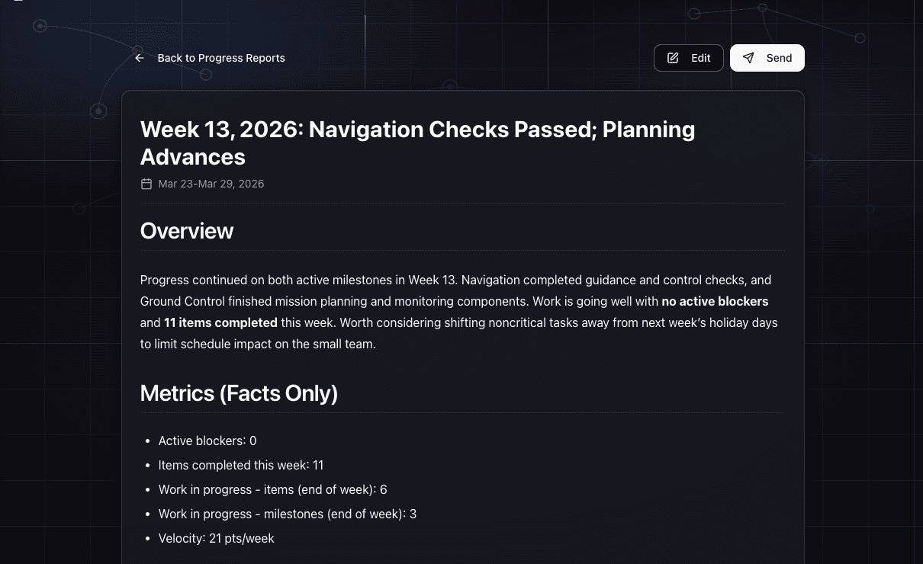Select the Items completed this week bullet
The height and width of the screenshot is (564, 923).
[x=241, y=465]
